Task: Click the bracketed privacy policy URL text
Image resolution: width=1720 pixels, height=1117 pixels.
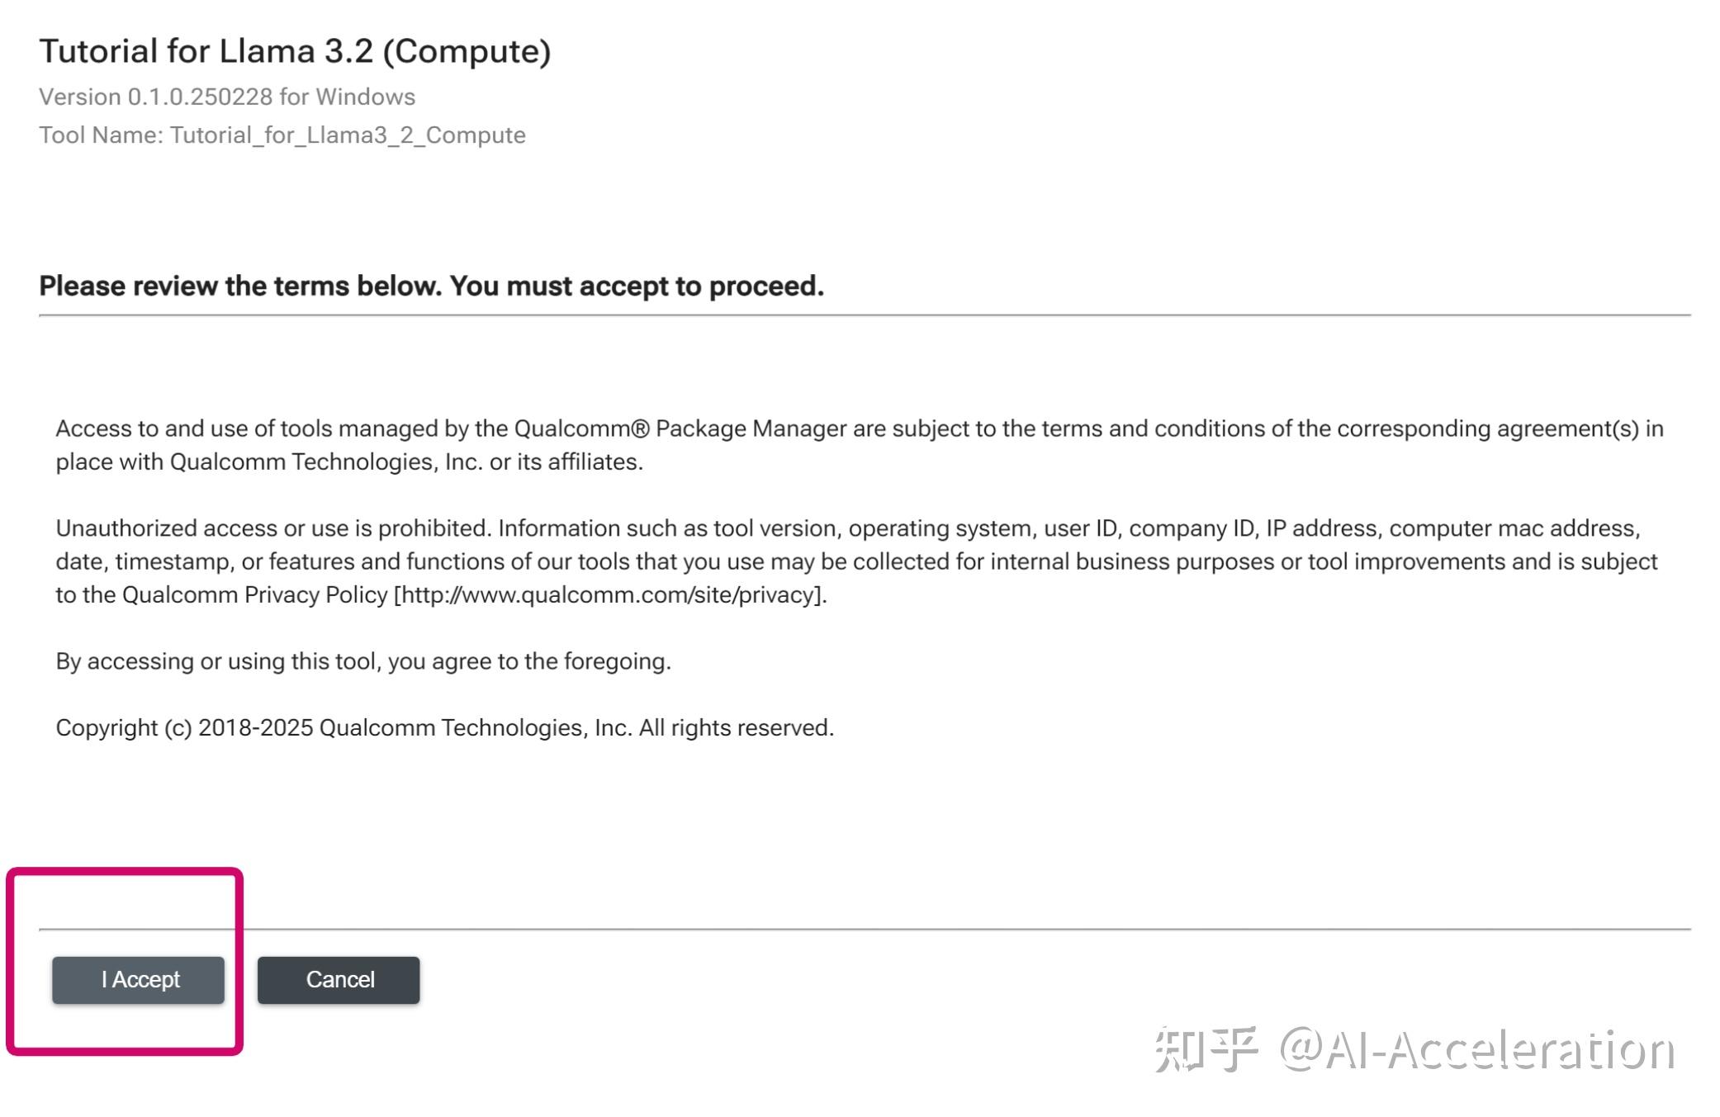Action: (609, 594)
